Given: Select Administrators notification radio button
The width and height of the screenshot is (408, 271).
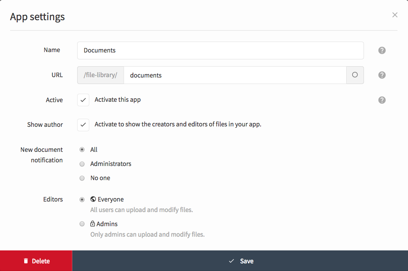Looking at the screenshot, I should pos(82,164).
